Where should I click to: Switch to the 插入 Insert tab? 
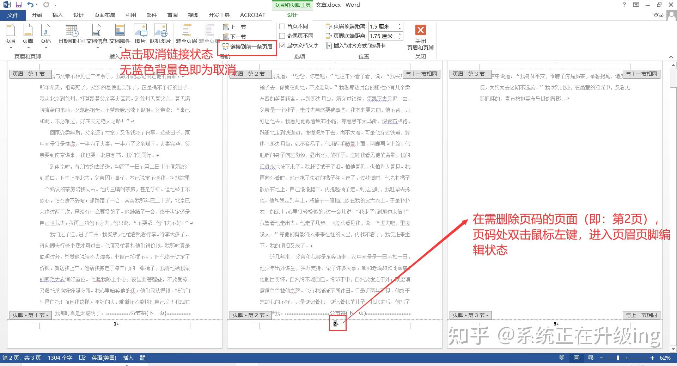(x=57, y=15)
